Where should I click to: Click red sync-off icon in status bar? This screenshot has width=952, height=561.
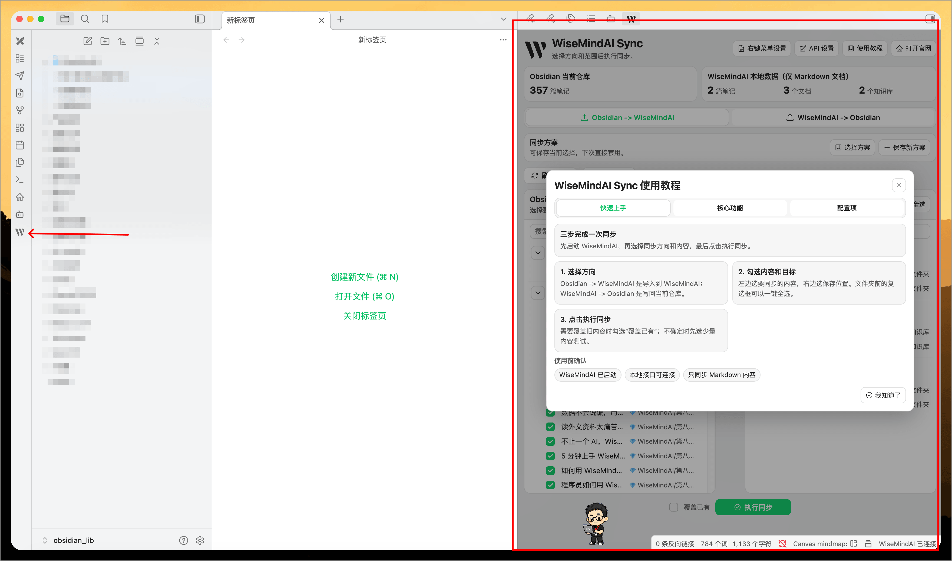point(782,544)
